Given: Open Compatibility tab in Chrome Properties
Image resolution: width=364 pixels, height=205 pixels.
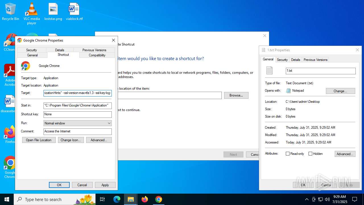Looking at the screenshot, I should (x=97, y=55).
